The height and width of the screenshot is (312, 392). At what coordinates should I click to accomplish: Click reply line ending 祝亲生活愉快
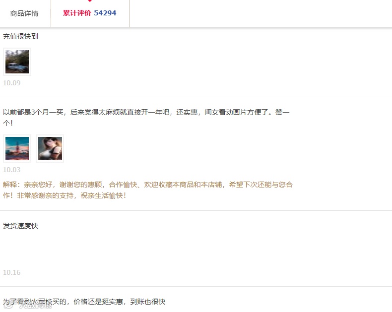pos(65,195)
